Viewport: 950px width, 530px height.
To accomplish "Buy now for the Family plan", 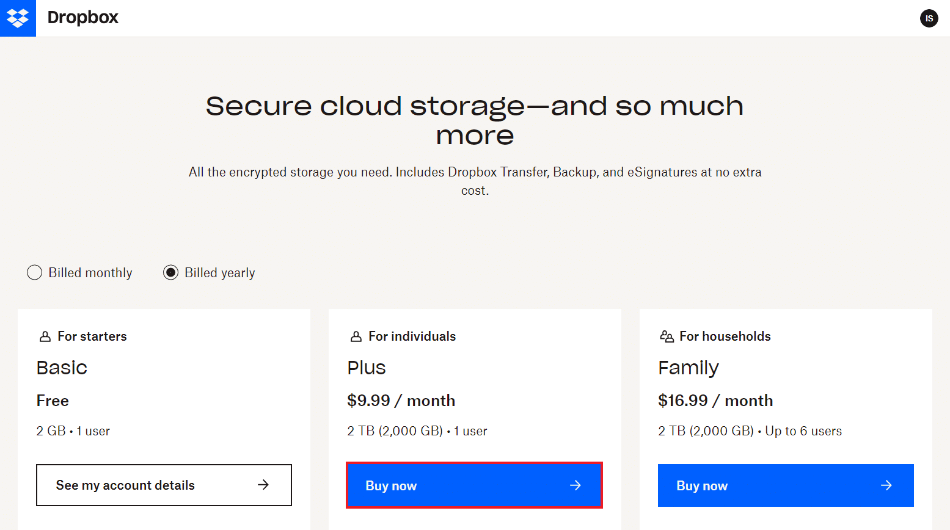I will (786, 485).
